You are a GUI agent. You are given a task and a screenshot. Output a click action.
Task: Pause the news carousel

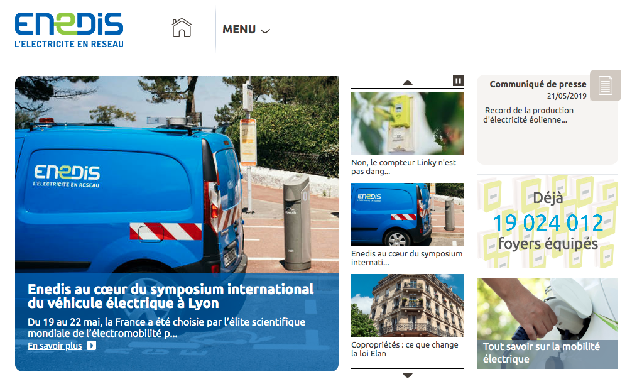(x=458, y=80)
